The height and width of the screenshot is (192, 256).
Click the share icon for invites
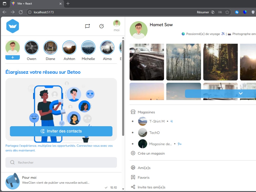click(x=133, y=187)
